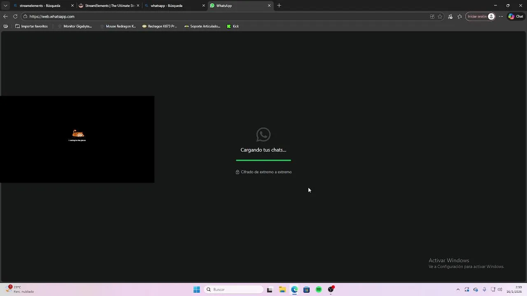This screenshot has height=296, width=527.
Task: Close the streamelements - Búsqueda tab
Action: (72, 6)
